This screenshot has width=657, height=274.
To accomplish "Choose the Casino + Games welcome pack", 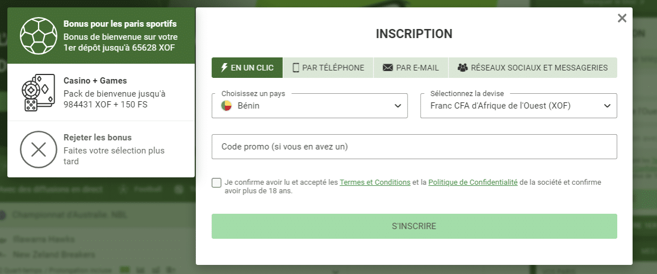I will point(101,92).
